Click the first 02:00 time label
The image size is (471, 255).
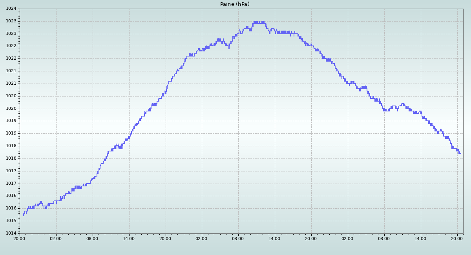click(56, 238)
